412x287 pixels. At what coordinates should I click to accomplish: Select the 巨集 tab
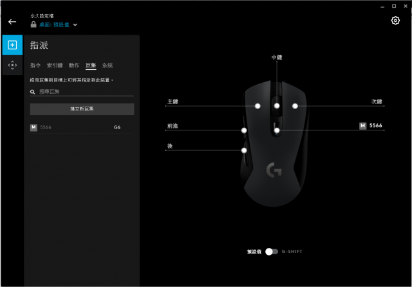tap(91, 65)
